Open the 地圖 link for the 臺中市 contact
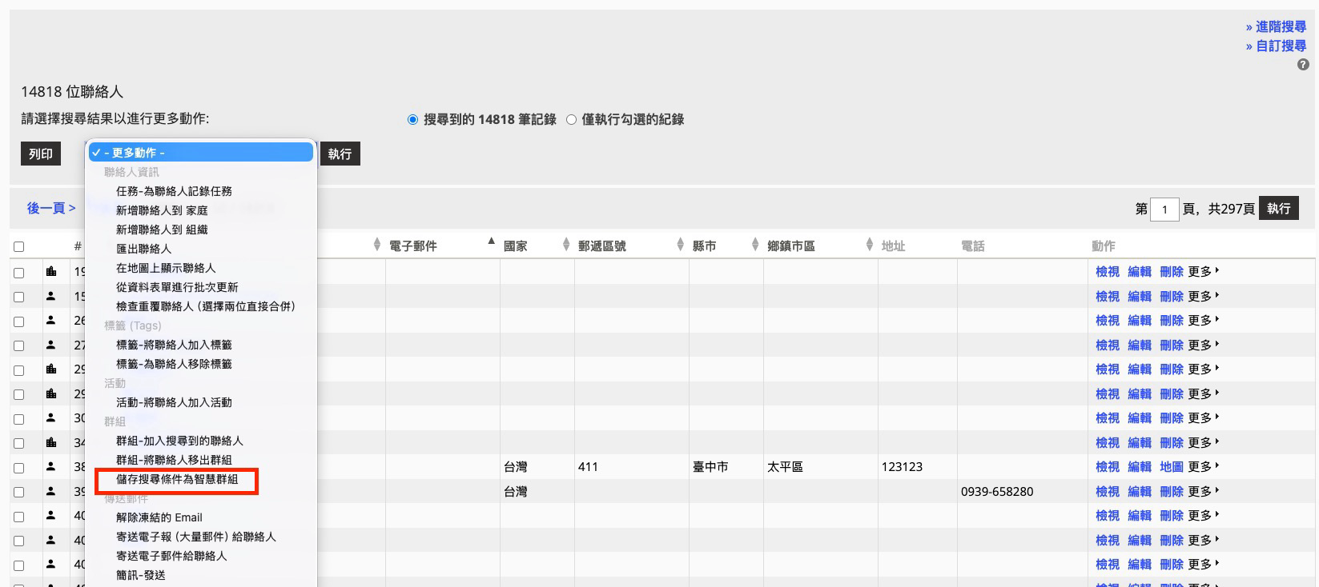Viewport: 1319px width, 587px height. 1171,467
